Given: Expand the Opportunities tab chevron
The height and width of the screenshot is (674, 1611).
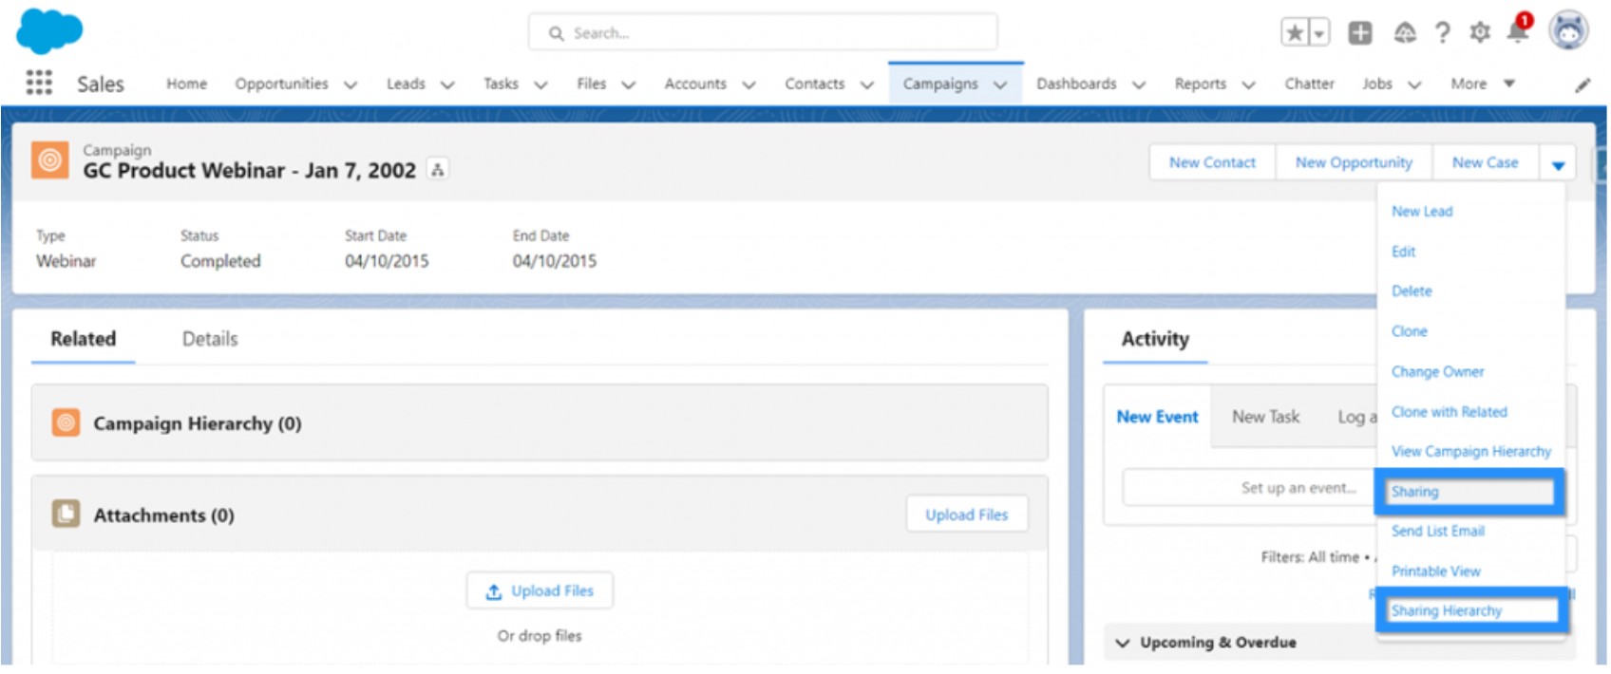Looking at the screenshot, I should pyautogui.click(x=351, y=84).
